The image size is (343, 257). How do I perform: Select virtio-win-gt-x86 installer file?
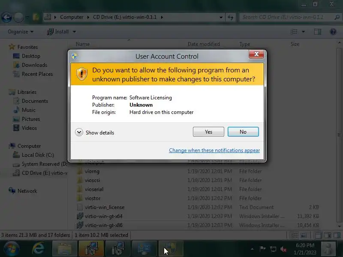coord(103,225)
